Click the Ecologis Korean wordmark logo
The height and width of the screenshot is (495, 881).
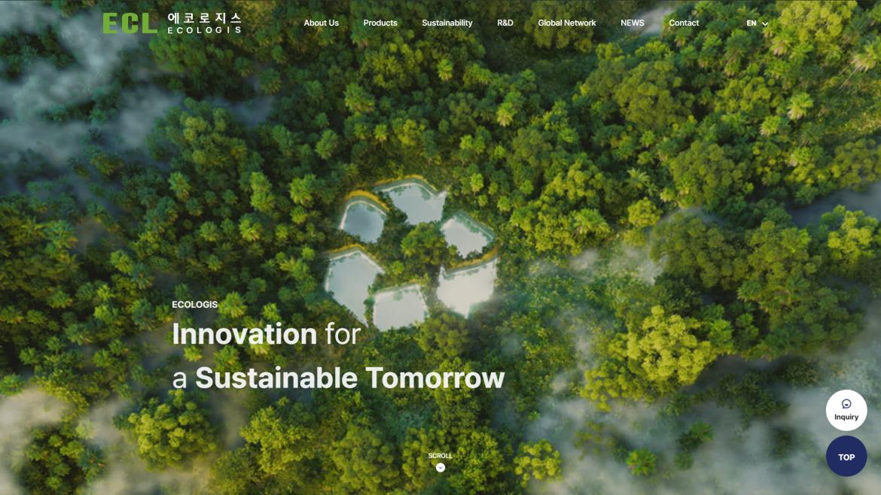(205, 23)
